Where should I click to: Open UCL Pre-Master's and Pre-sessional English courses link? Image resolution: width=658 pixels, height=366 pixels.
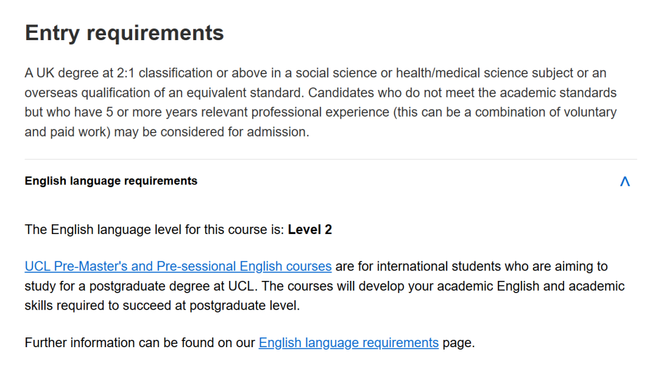(178, 266)
